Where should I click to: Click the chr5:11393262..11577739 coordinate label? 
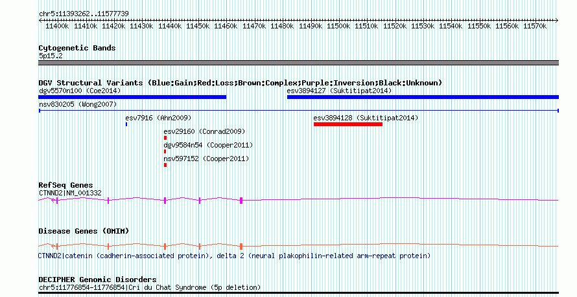click(84, 14)
